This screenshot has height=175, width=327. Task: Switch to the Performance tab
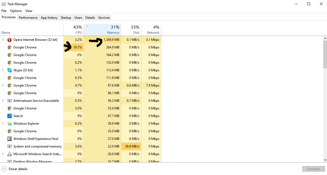click(28, 18)
